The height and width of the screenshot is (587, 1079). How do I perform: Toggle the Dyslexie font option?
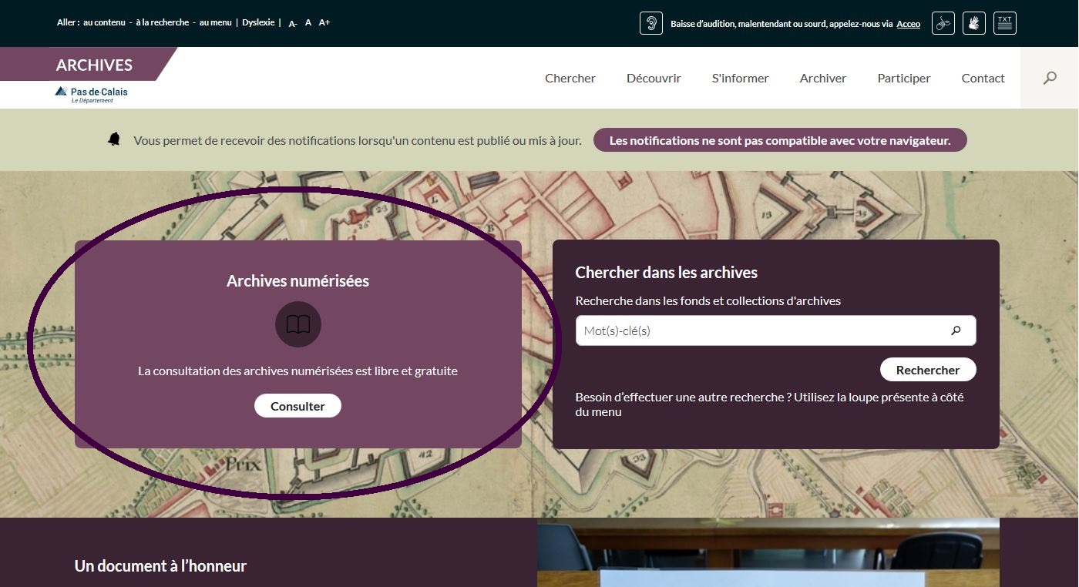tap(258, 22)
